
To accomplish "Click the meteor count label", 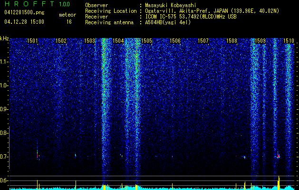I will click(x=68, y=15).
